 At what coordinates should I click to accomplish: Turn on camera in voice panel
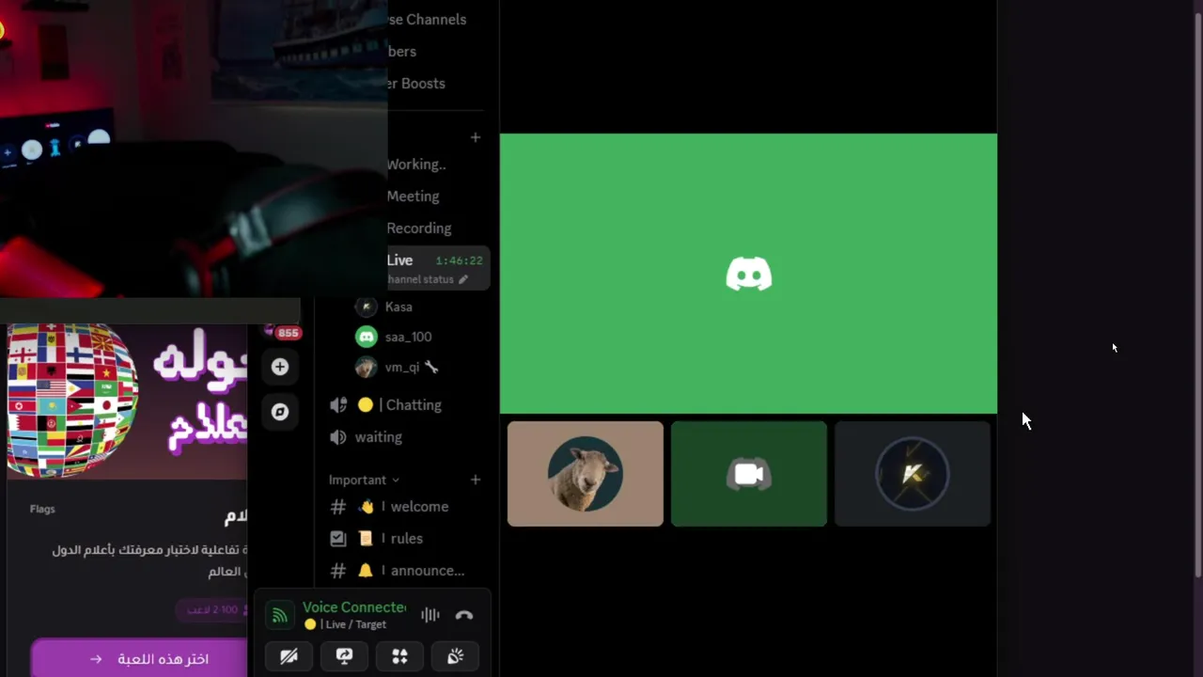click(x=289, y=656)
